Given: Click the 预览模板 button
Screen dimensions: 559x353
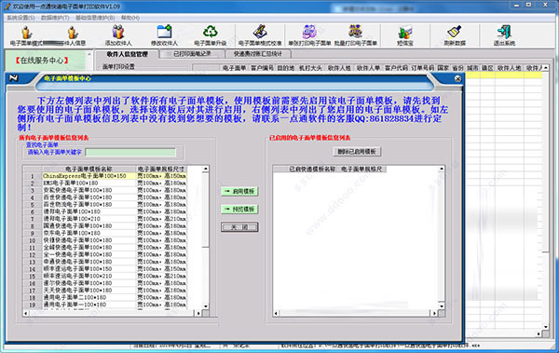Looking at the screenshot, I should tap(239, 210).
